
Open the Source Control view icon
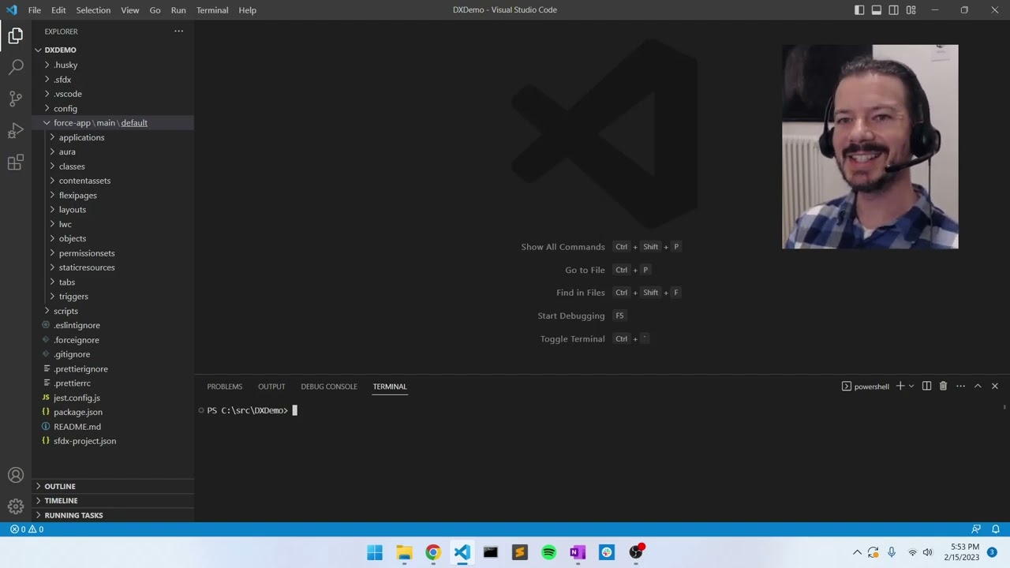point(16,99)
